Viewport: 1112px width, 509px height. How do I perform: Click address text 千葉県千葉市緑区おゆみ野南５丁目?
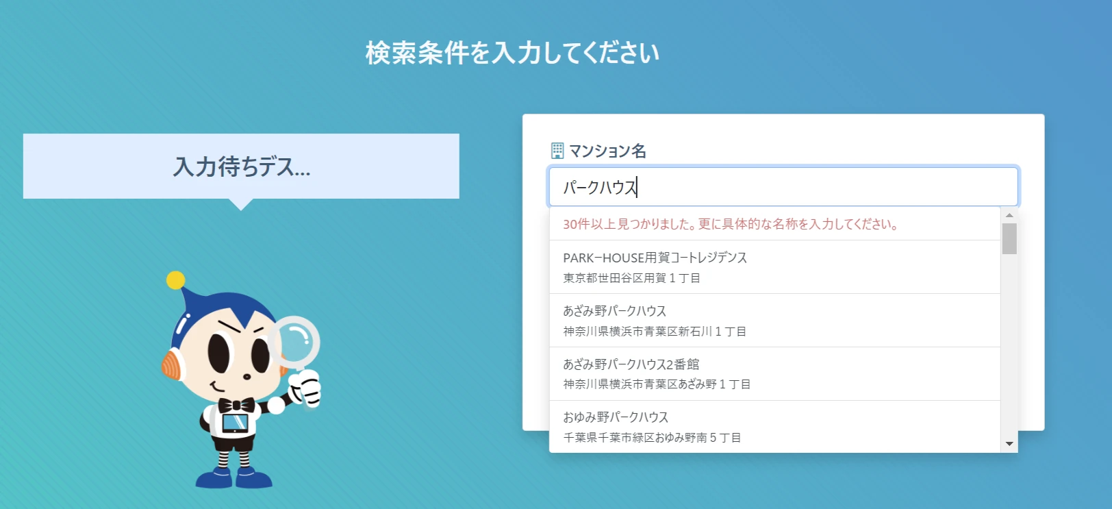(652, 438)
